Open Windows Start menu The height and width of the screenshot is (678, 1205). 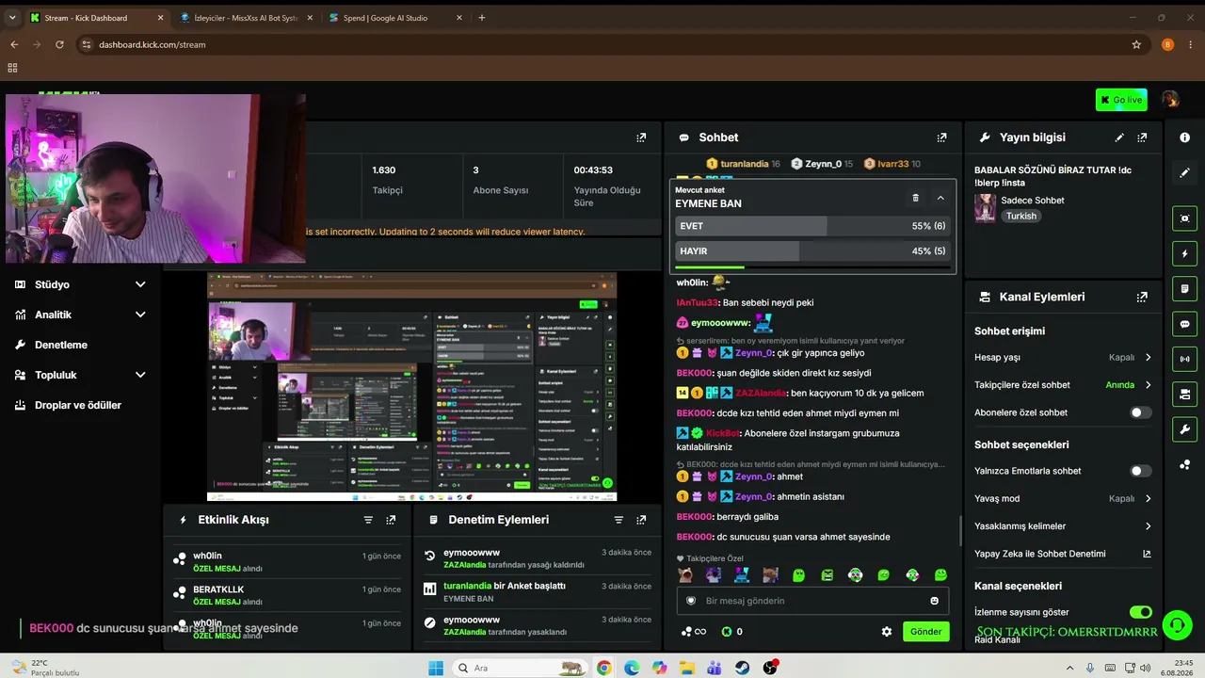tap(436, 668)
